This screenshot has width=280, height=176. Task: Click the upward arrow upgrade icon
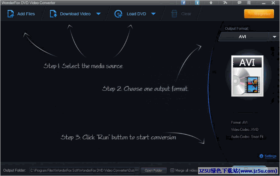click(211, 3)
